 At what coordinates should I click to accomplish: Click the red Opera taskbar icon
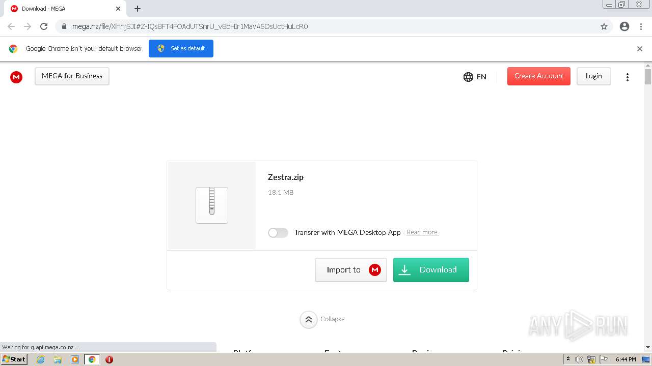[109, 359]
